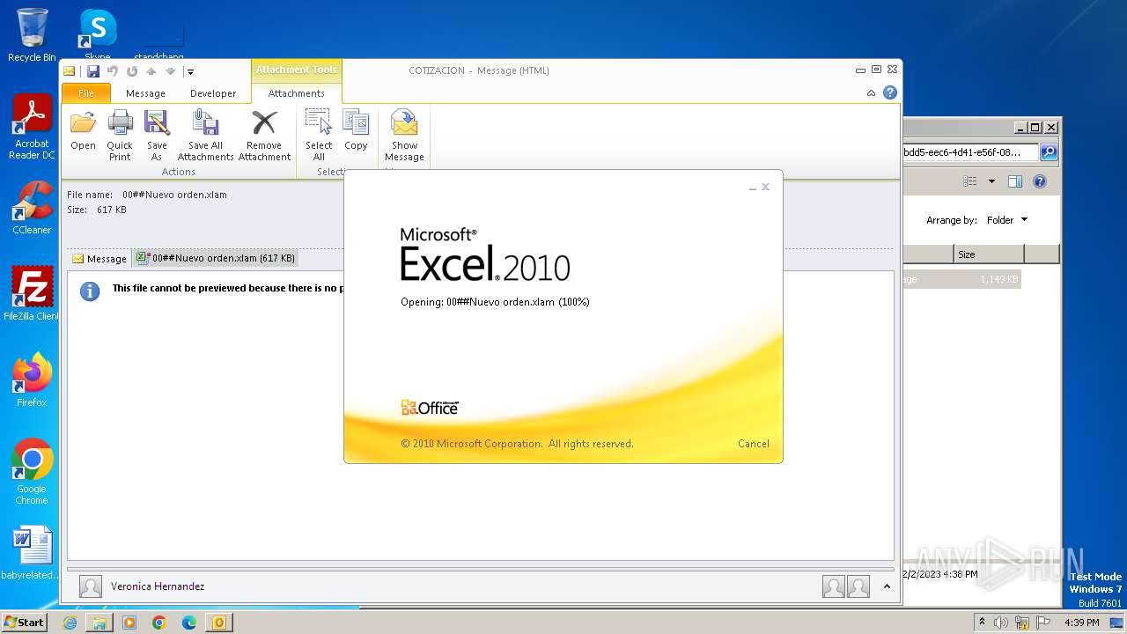This screenshot has width=1127, height=634.
Task: Select the Attachments ribbon tab
Action: pyautogui.click(x=296, y=93)
